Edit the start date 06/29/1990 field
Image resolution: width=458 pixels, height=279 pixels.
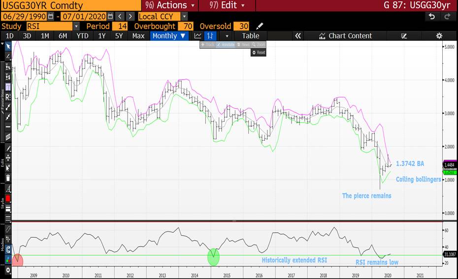tap(24, 16)
